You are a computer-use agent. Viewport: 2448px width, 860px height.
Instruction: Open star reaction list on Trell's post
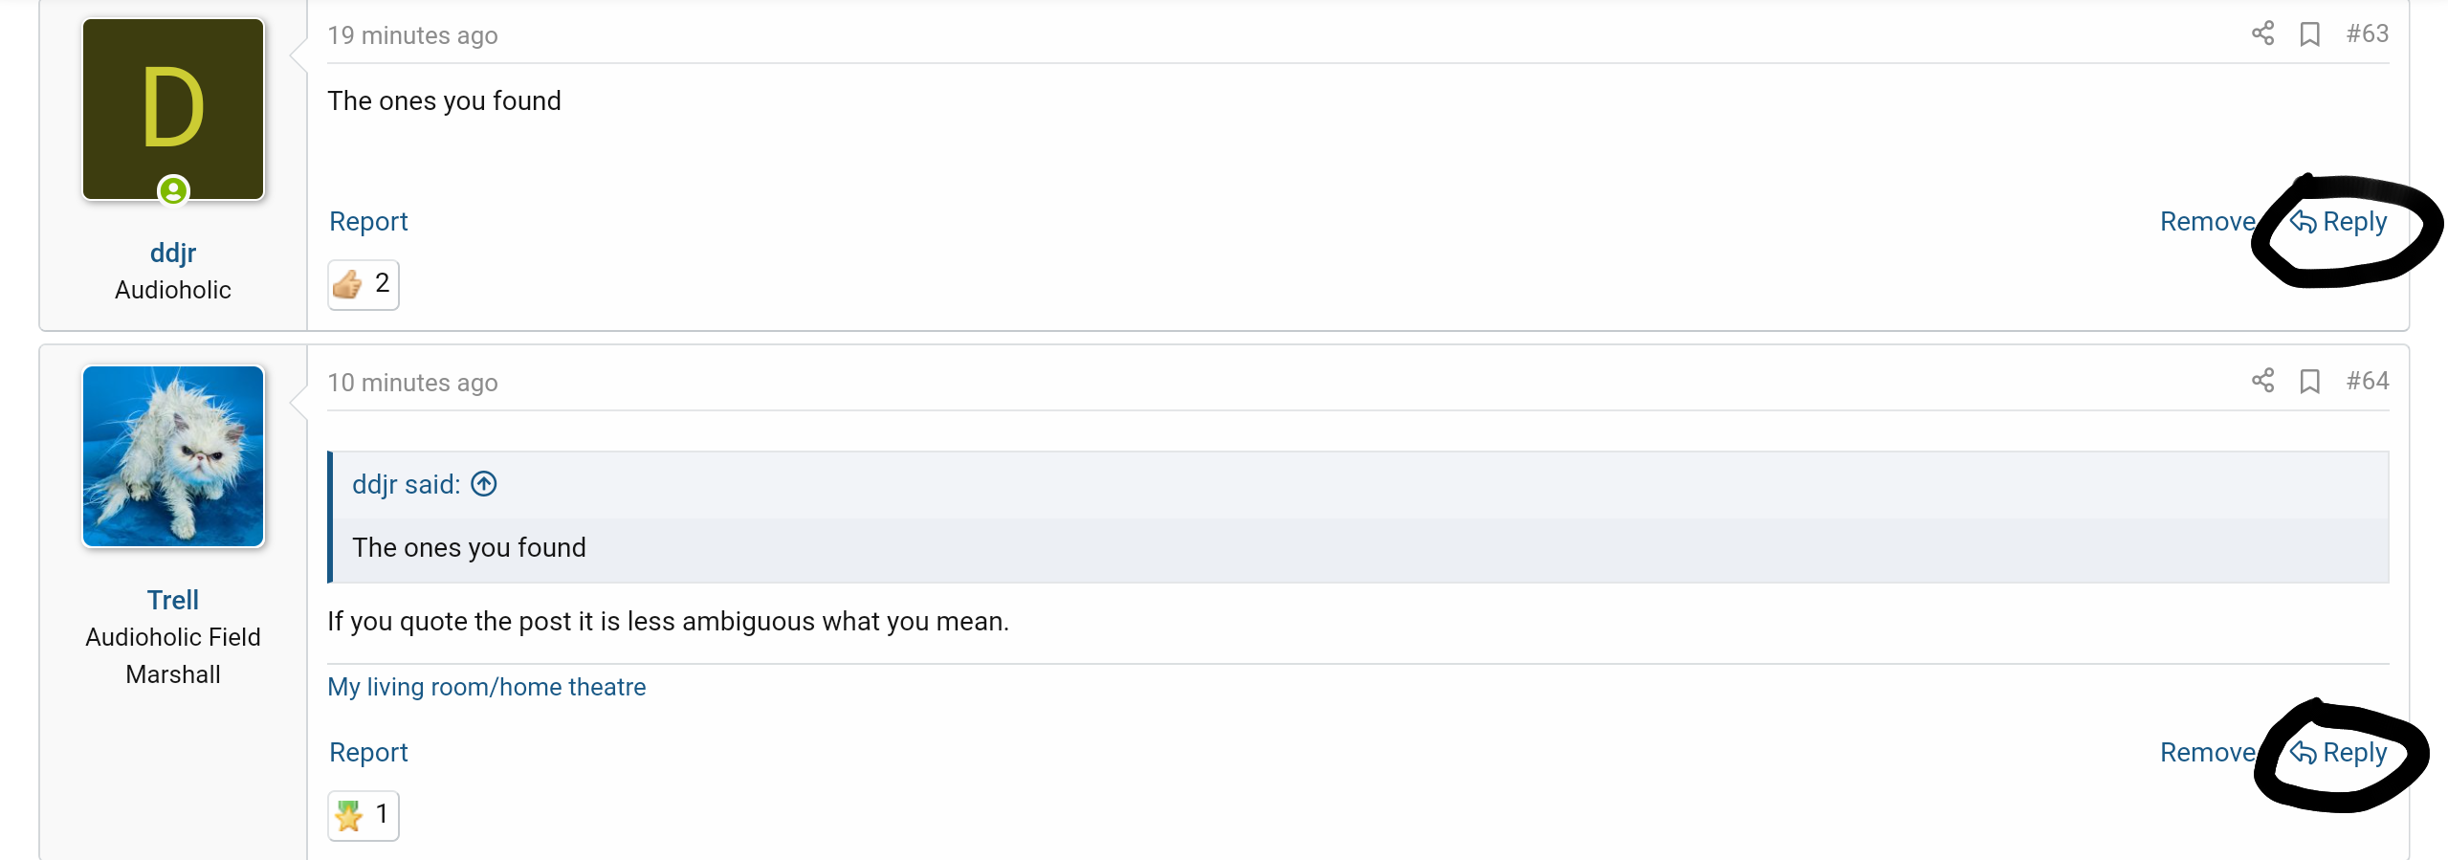pos(364,815)
